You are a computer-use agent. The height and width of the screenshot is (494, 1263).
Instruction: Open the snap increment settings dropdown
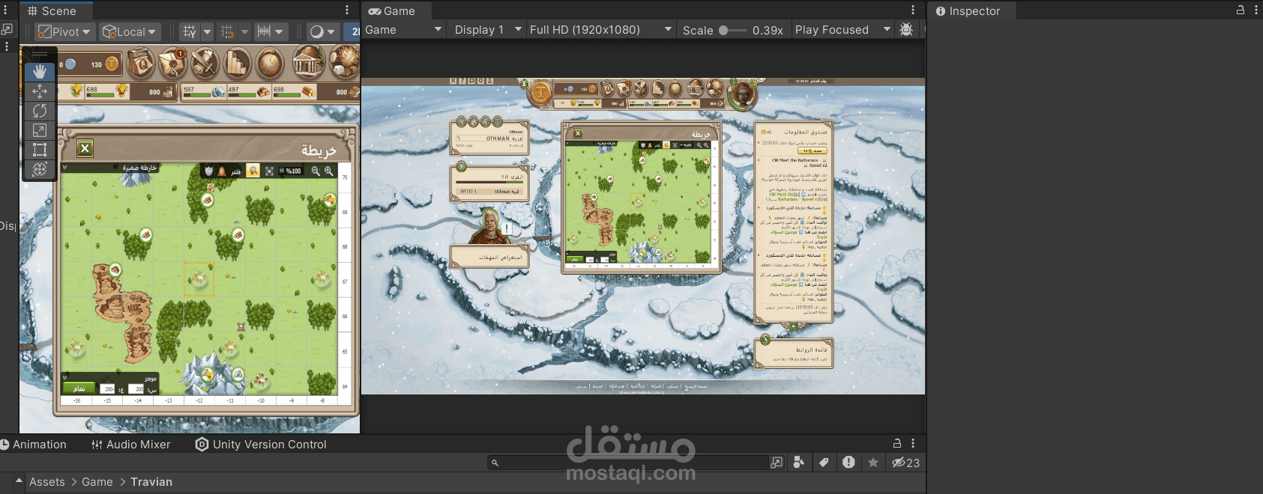270,31
